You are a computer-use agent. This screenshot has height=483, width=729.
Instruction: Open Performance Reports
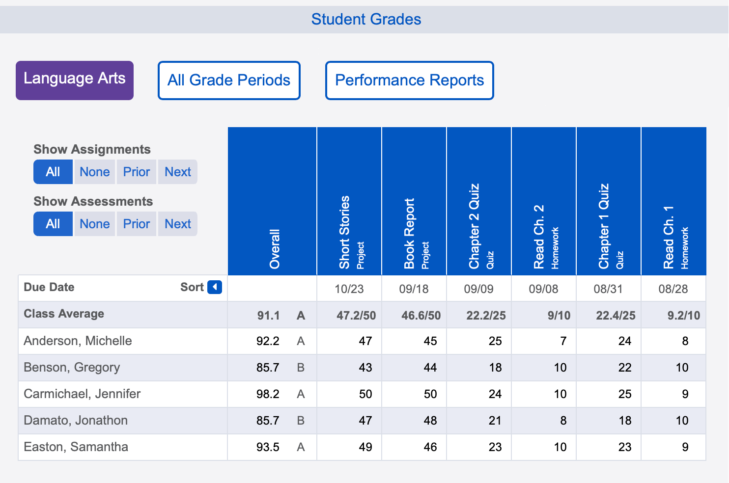click(409, 80)
